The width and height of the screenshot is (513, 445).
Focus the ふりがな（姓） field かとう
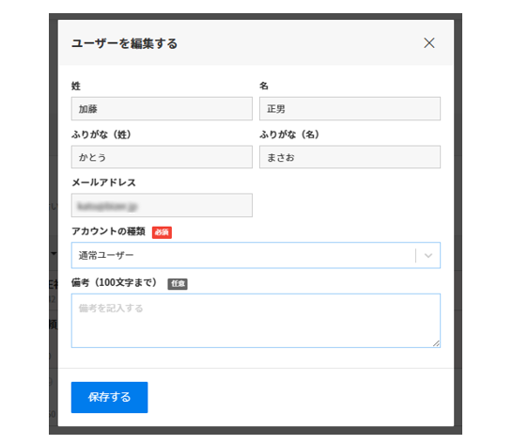pyautogui.click(x=162, y=157)
